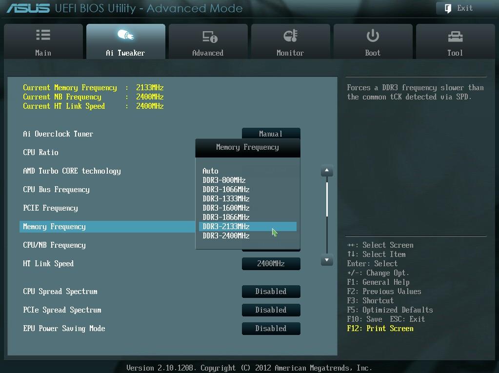Click the ASUS logo
Image resolution: width=499 pixels, height=373 pixels.
click(28, 8)
